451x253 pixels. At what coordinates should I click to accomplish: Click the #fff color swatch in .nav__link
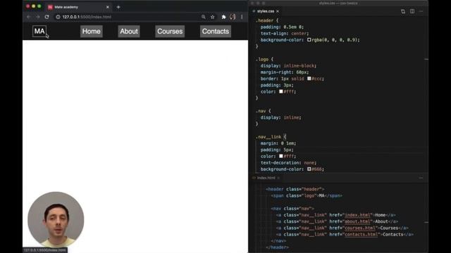(x=281, y=156)
